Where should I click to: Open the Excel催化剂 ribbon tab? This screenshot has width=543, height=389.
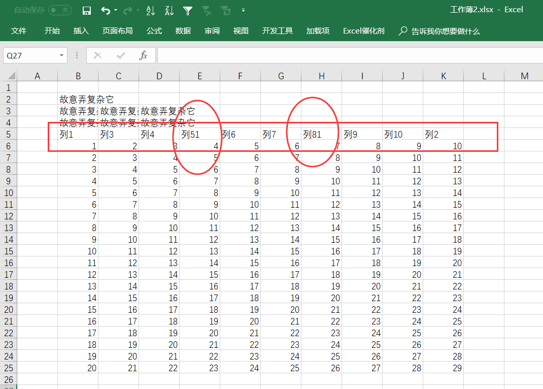(364, 31)
